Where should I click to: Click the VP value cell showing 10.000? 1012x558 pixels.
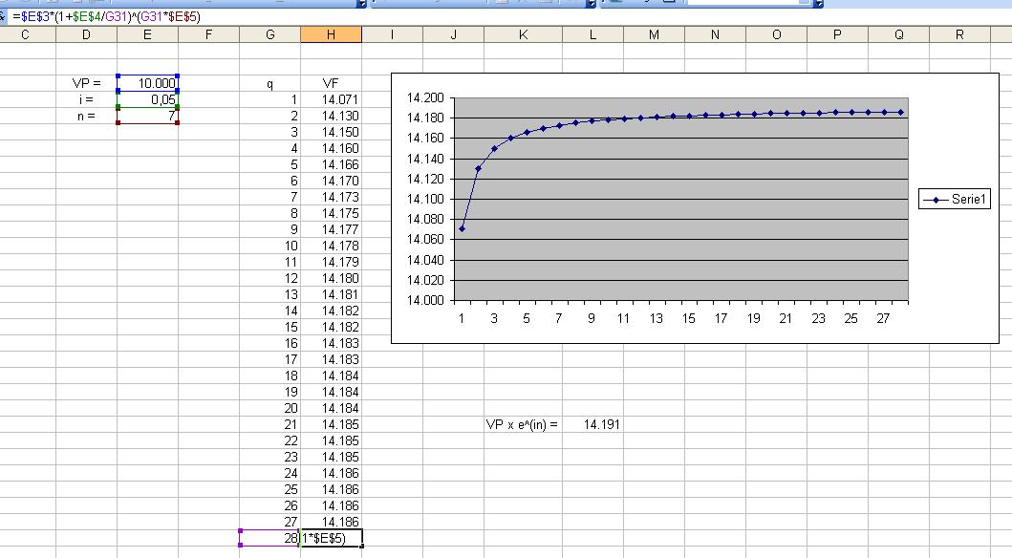coord(147,83)
